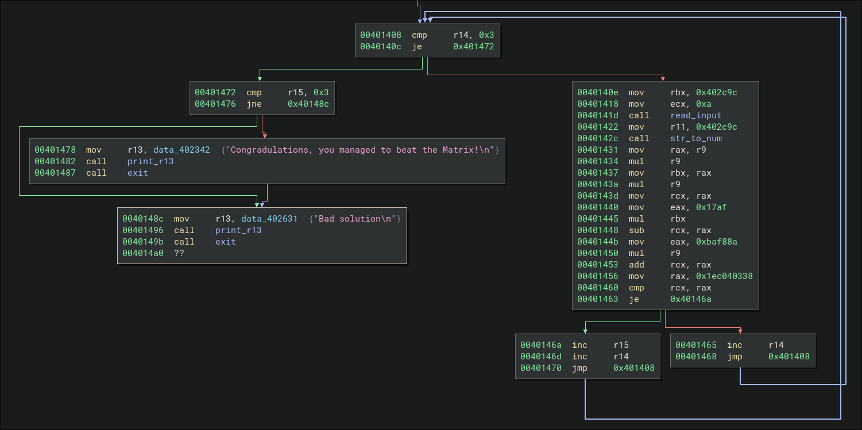Select the ?? instruction at 004014a0
Screen dimensions: 862x430
tap(179, 253)
